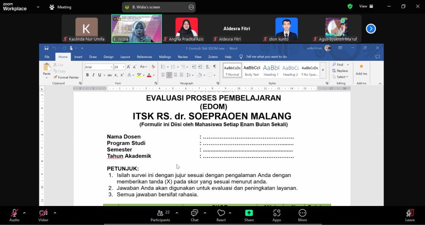Switch to Mailings ribbon tab
425x225 pixels.
(165, 57)
